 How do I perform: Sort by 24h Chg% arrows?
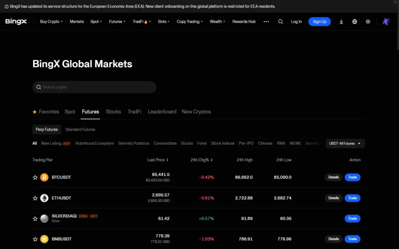tap(212, 160)
